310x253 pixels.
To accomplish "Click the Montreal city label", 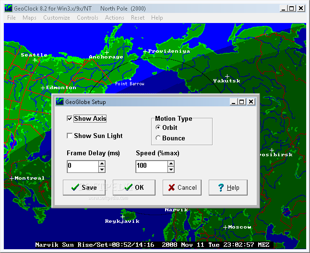I will (x=29, y=178).
